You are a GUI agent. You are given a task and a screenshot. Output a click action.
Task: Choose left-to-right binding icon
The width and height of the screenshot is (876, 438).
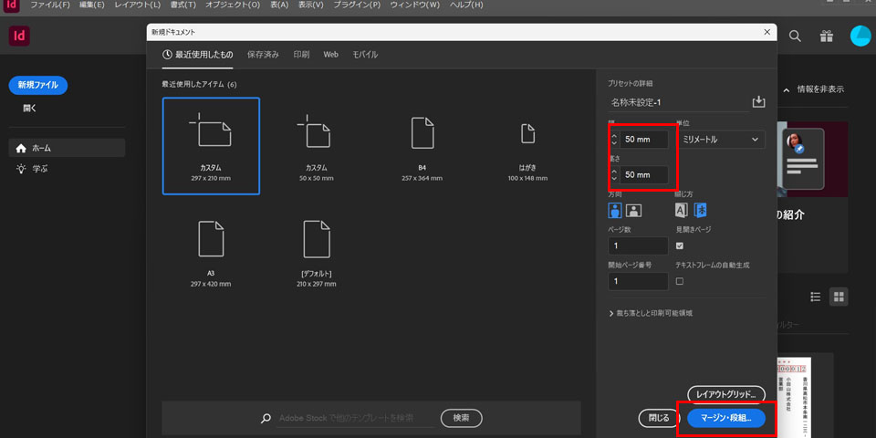tap(681, 210)
